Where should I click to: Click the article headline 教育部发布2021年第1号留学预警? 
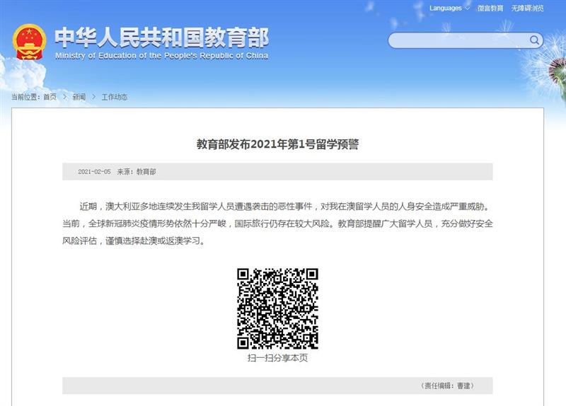click(x=277, y=144)
